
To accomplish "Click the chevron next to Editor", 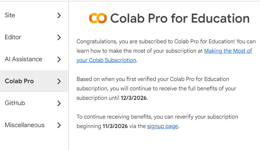I will click(x=59, y=37).
